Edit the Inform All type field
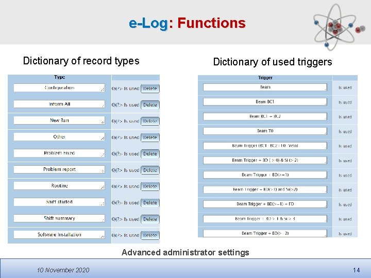The height and width of the screenshot is (278, 371). coord(59,104)
